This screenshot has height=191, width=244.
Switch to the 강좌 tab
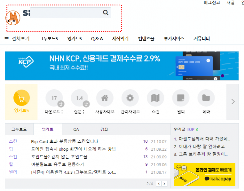coord(104,129)
